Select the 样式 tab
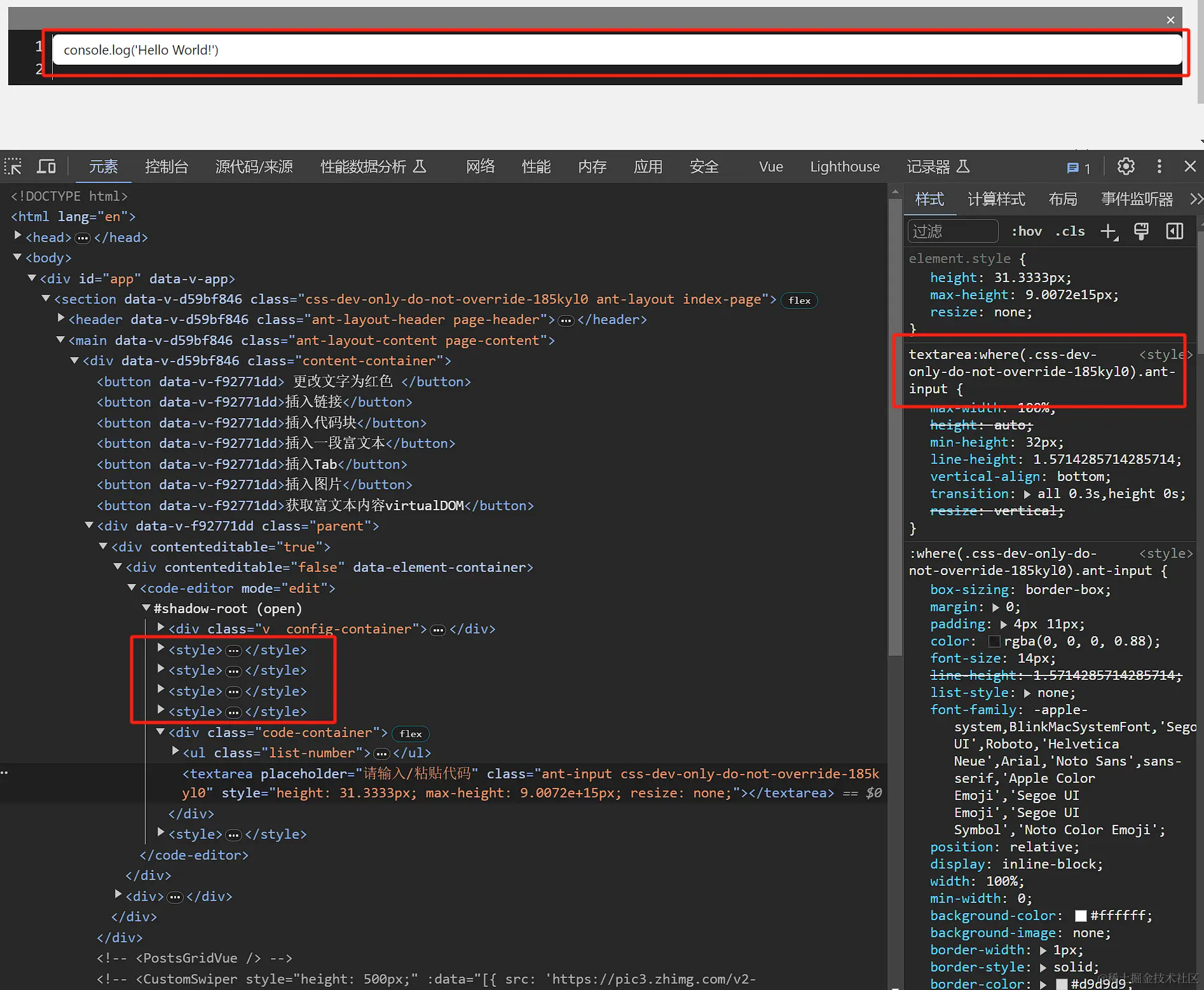Screen dimensions: 1204x990 click(x=929, y=199)
